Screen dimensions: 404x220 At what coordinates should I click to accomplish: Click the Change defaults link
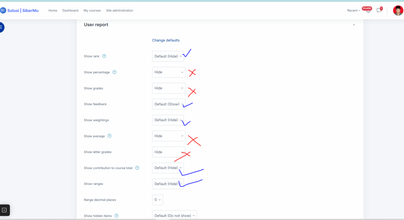coord(166,40)
